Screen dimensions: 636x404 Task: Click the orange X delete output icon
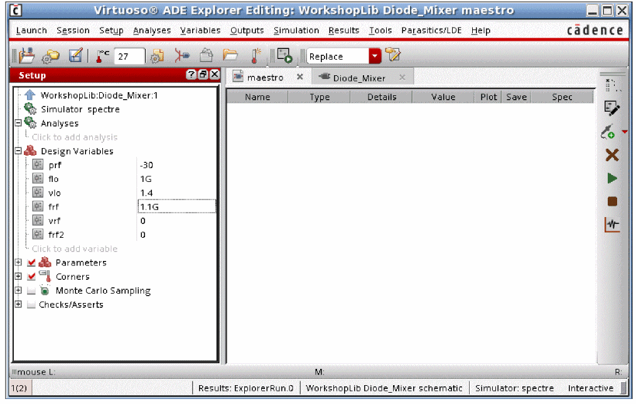[612, 155]
